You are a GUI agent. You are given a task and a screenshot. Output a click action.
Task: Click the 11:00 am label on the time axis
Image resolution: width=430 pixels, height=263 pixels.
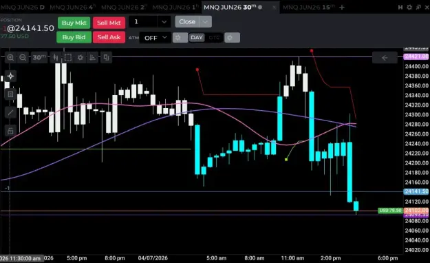click(292, 258)
